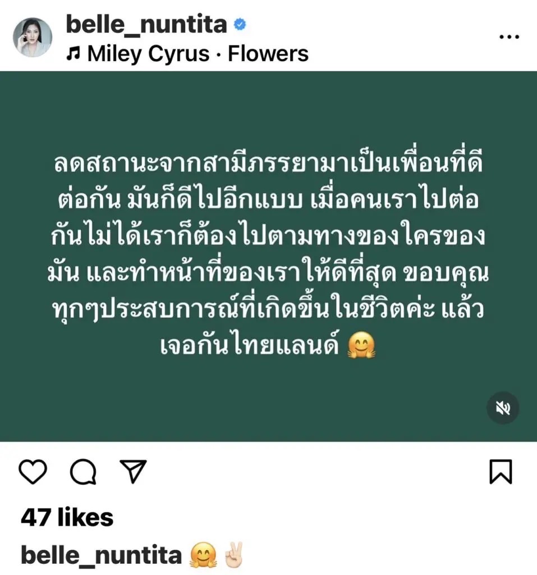This screenshot has width=537, height=575.
Task: Tap the hugging emoji inside the green post
Action: click(x=361, y=345)
